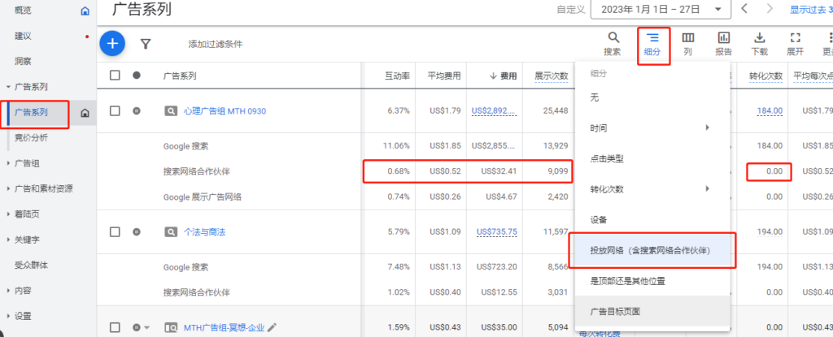Image resolution: width=833 pixels, height=337 pixels.
Task: Open the 细分 segment menu
Action: pyautogui.click(x=652, y=44)
